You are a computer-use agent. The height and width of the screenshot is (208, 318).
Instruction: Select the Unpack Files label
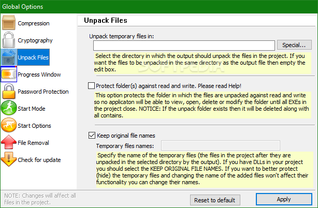(x=33, y=57)
